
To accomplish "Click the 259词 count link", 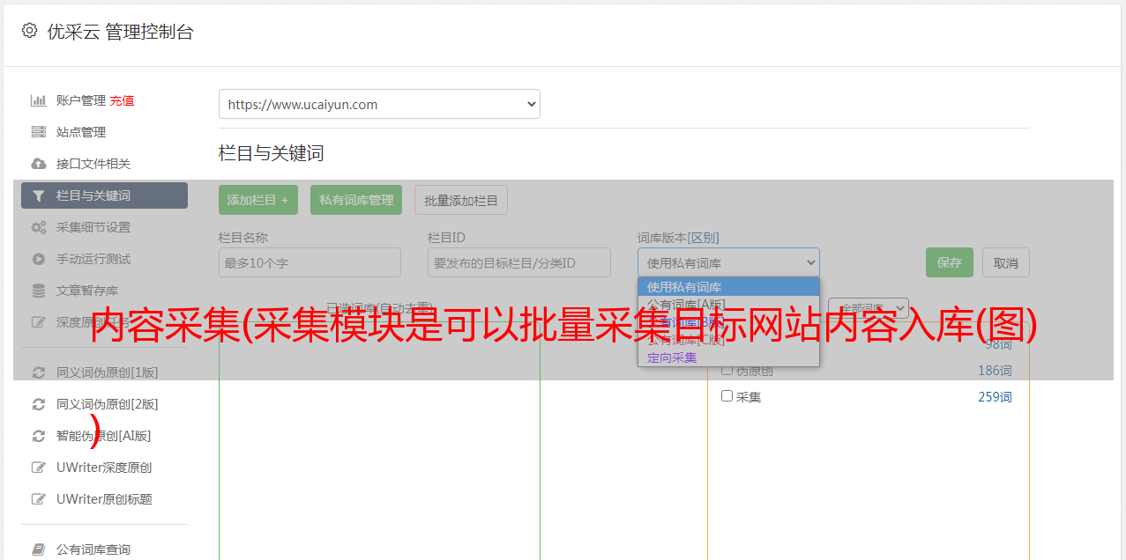I will coord(995,397).
